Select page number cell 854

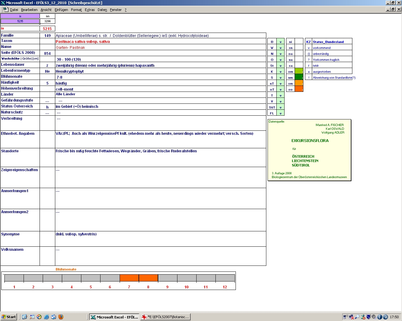click(47, 53)
